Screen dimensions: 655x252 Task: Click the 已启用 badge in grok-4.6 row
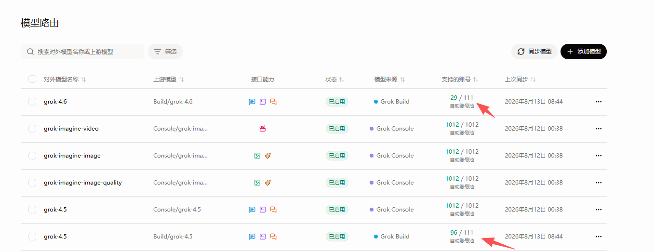click(337, 102)
